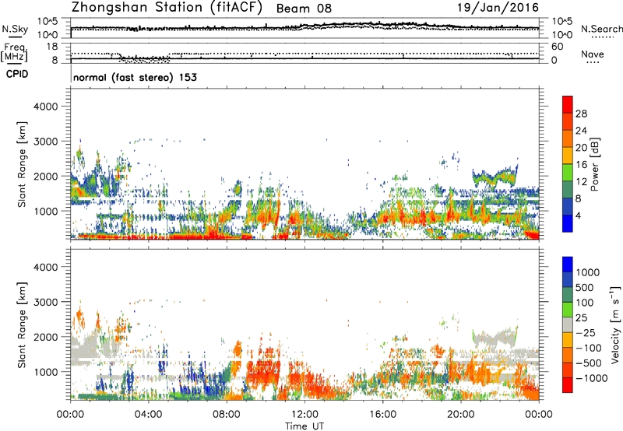Viewport: 623px width, 431px height.
Task: Click the blue top of the velocity colorbar
Action: pyautogui.click(x=568, y=265)
